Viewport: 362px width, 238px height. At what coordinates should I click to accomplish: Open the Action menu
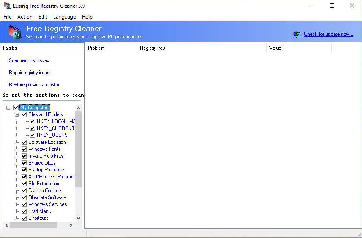pos(25,17)
